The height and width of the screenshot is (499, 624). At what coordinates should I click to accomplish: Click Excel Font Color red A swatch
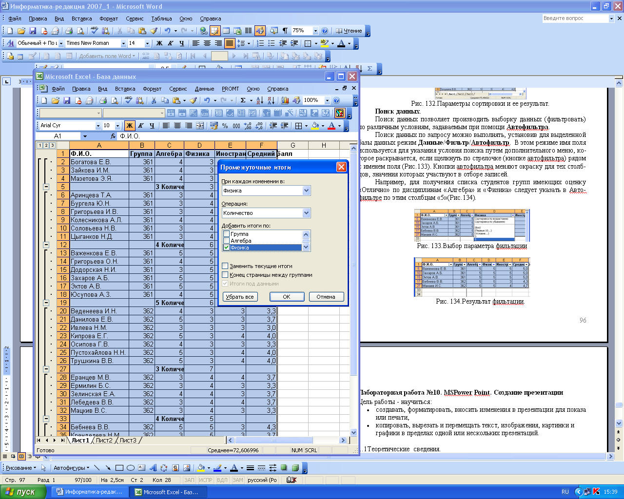331,126
